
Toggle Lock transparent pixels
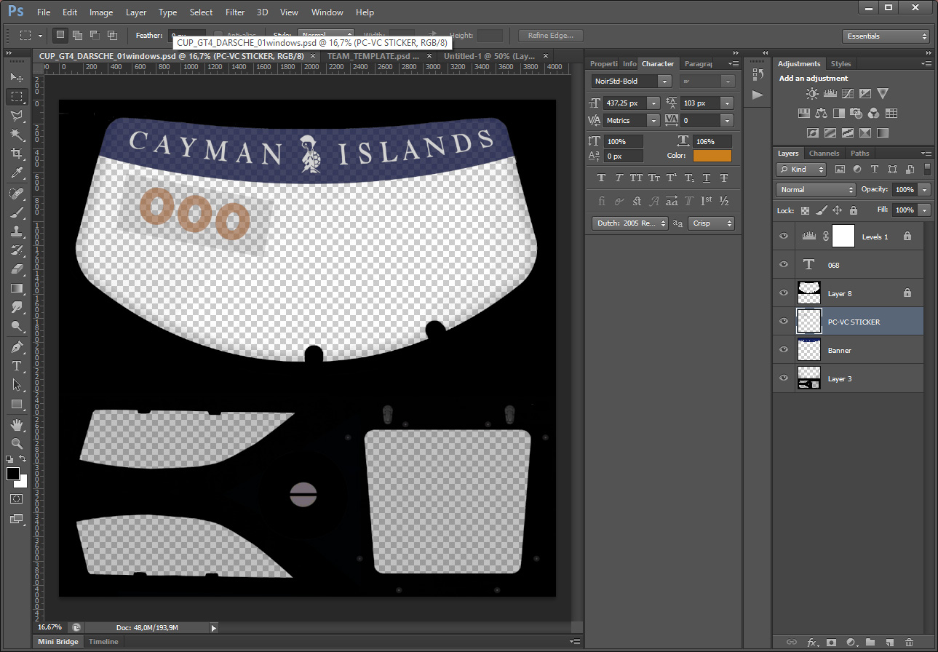pyautogui.click(x=805, y=210)
